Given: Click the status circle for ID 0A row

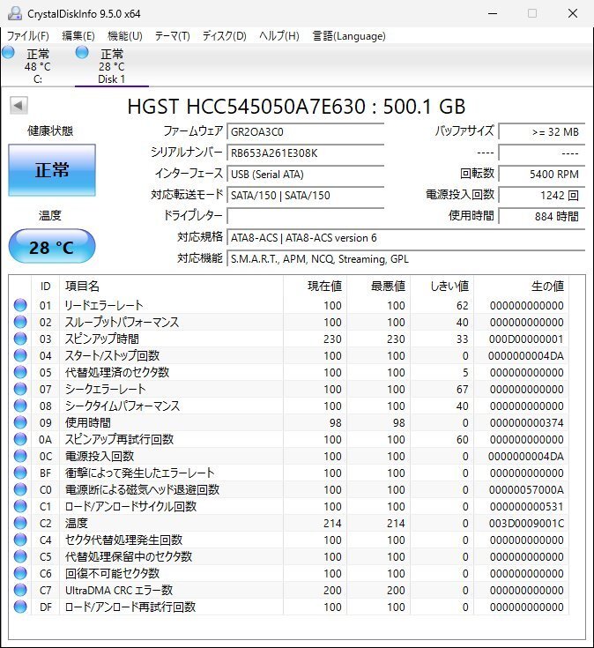Looking at the screenshot, I should pyautogui.click(x=20, y=439).
